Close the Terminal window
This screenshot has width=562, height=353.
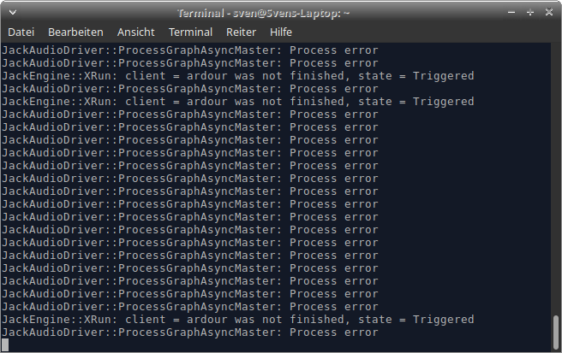(x=548, y=12)
